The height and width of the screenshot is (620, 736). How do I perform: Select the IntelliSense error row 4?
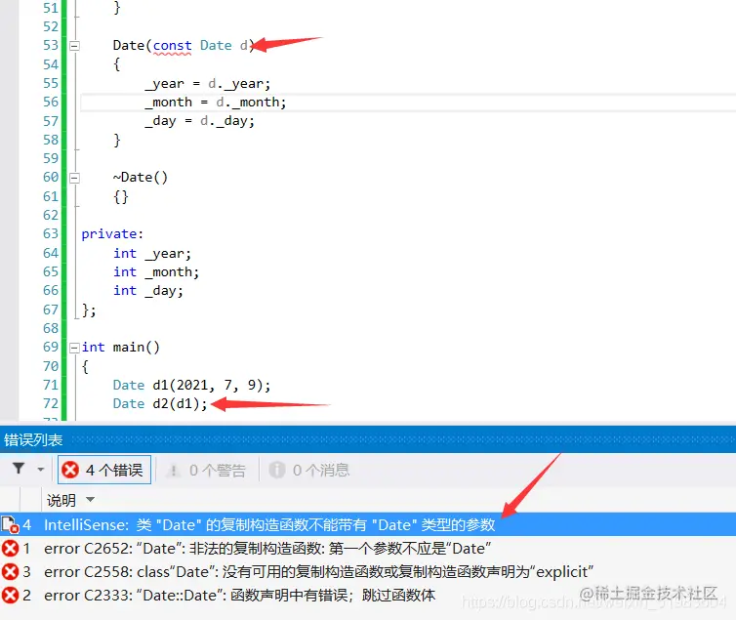click(x=368, y=524)
